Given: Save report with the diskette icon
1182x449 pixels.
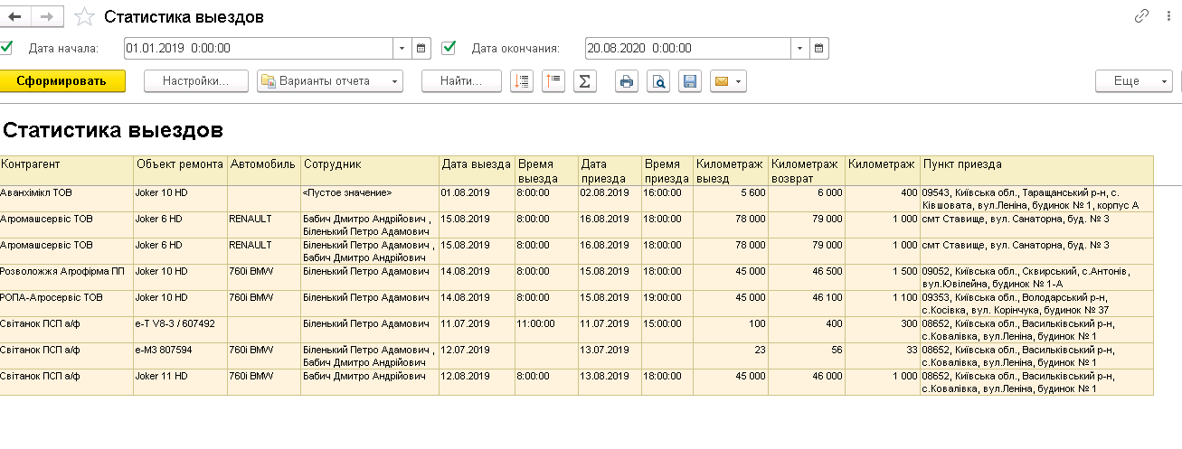Looking at the screenshot, I should point(689,81).
